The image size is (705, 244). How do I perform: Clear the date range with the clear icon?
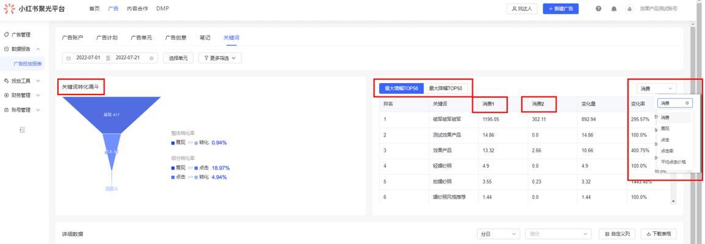click(x=152, y=58)
